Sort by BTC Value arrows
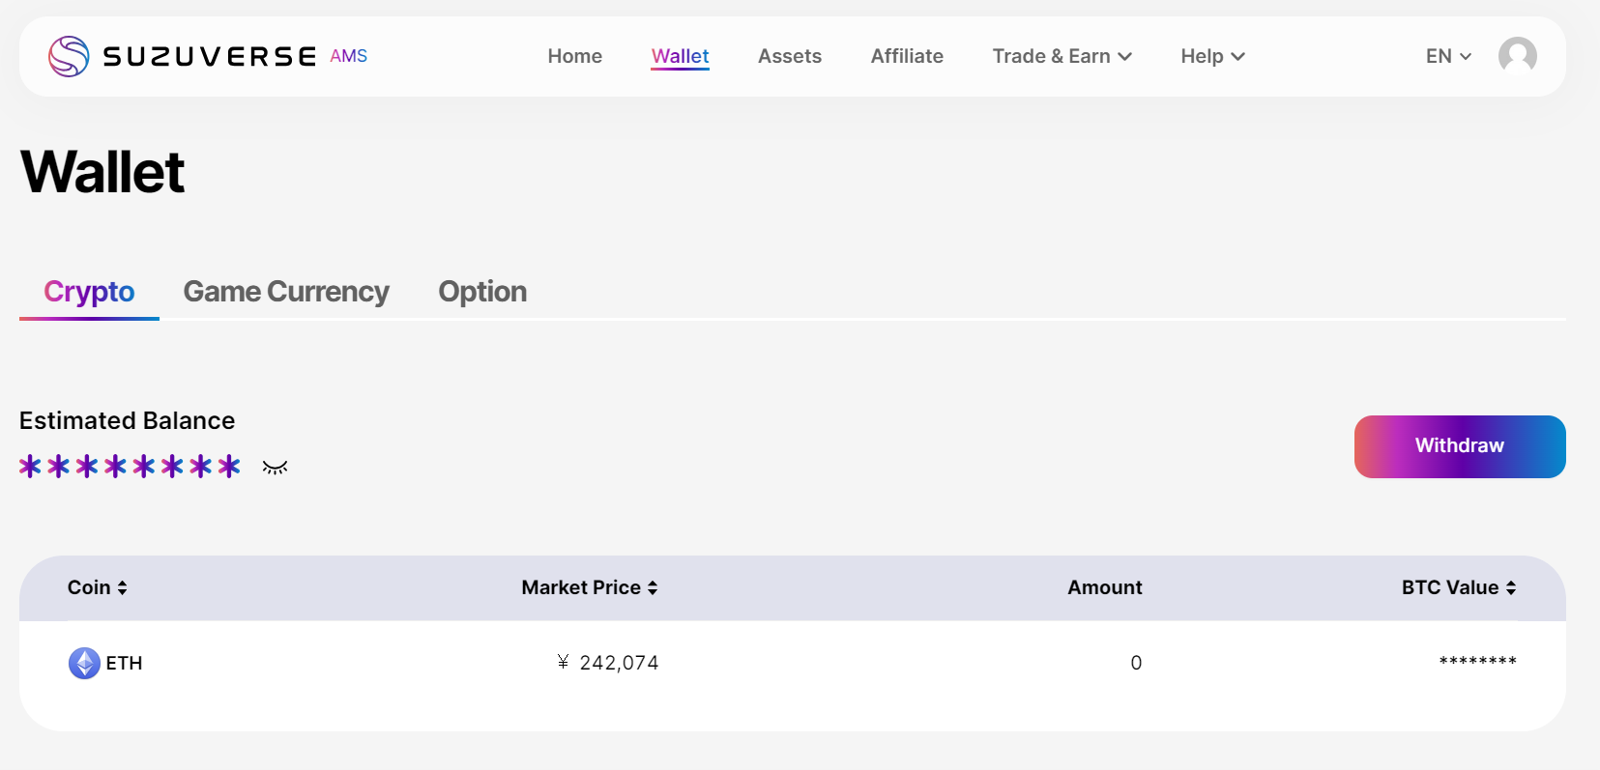 coord(1510,587)
